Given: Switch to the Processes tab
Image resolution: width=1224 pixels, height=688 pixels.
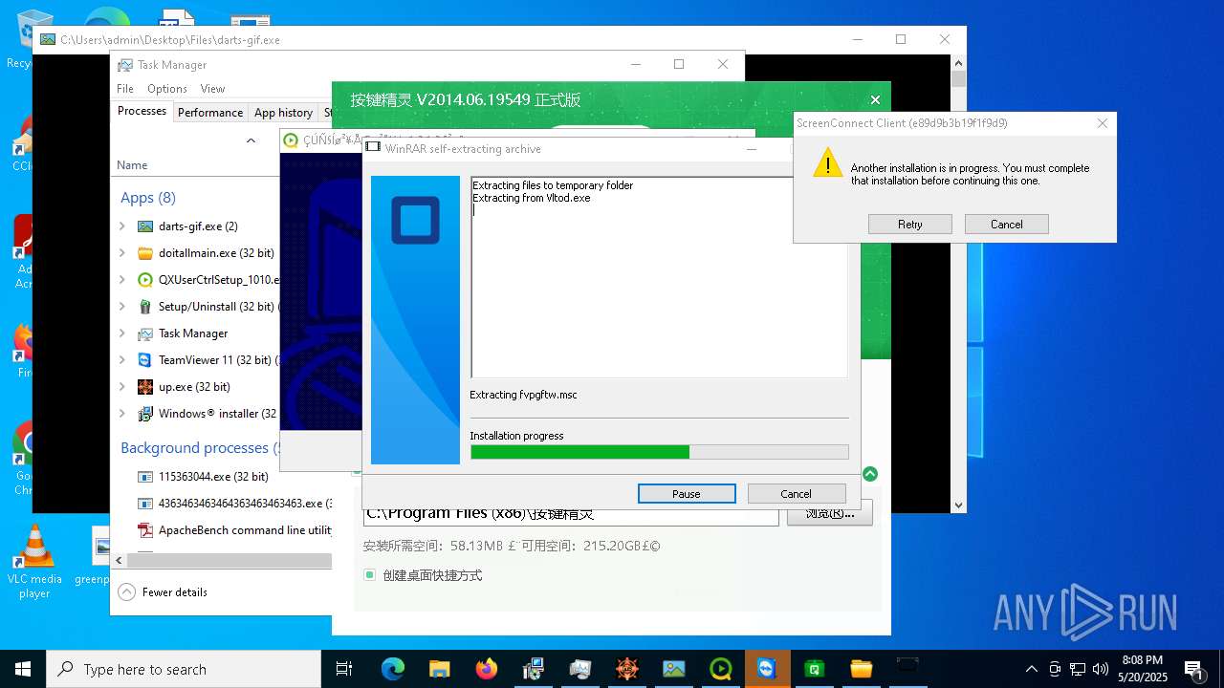Looking at the screenshot, I should (142, 112).
